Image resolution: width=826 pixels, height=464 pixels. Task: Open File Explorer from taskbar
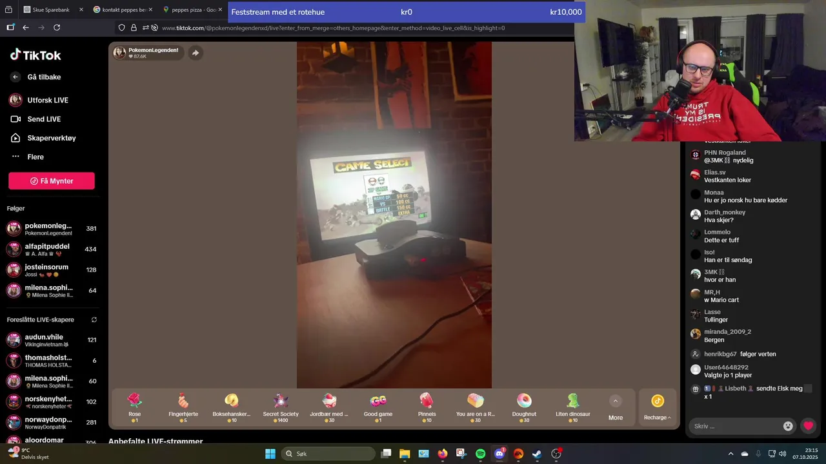click(x=405, y=454)
